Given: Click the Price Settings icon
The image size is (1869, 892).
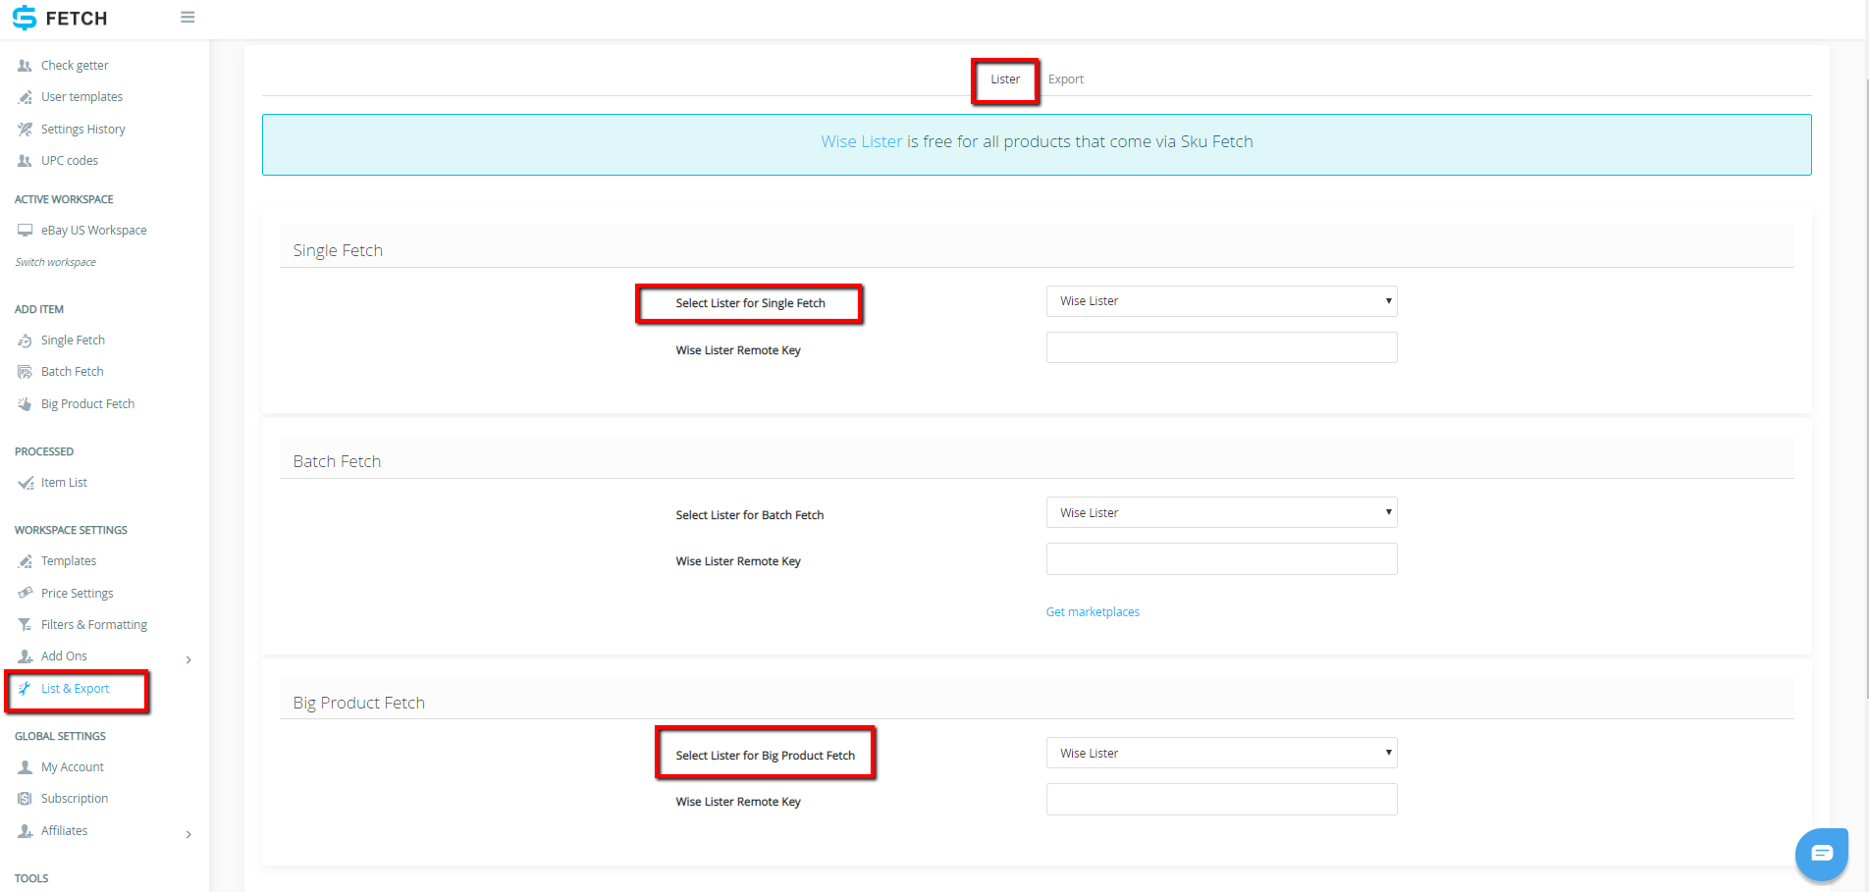Looking at the screenshot, I should point(25,594).
